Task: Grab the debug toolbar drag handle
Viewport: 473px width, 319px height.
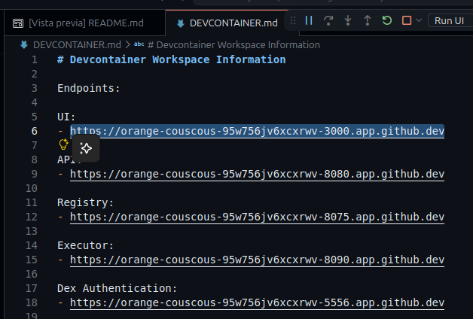Action: [x=292, y=20]
